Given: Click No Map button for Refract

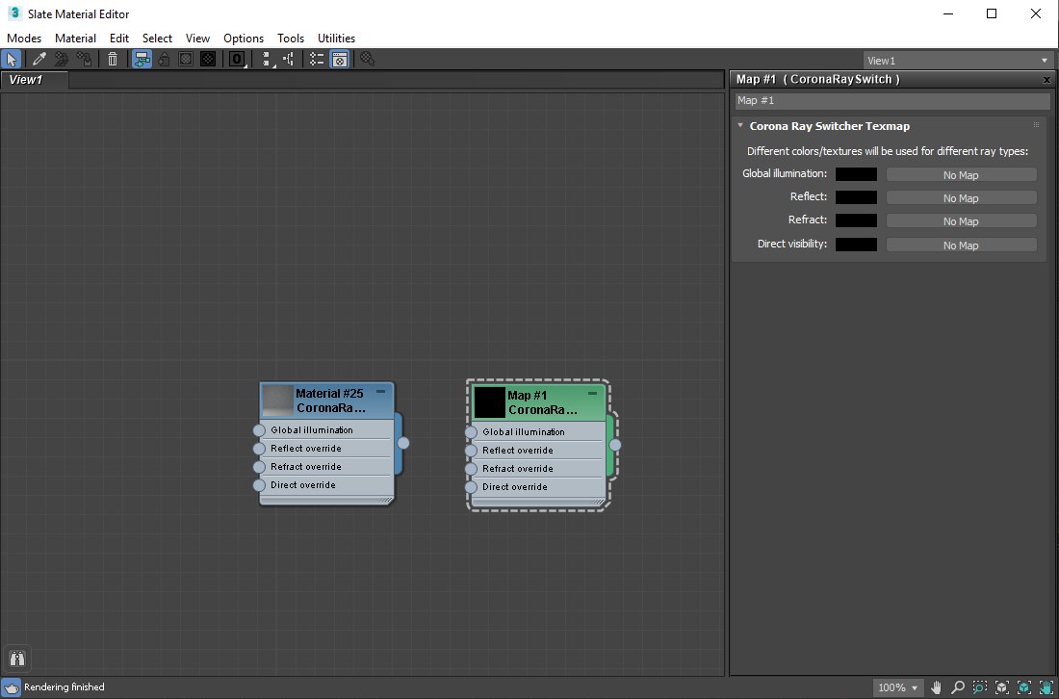Looking at the screenshot, I should point(961,220).
